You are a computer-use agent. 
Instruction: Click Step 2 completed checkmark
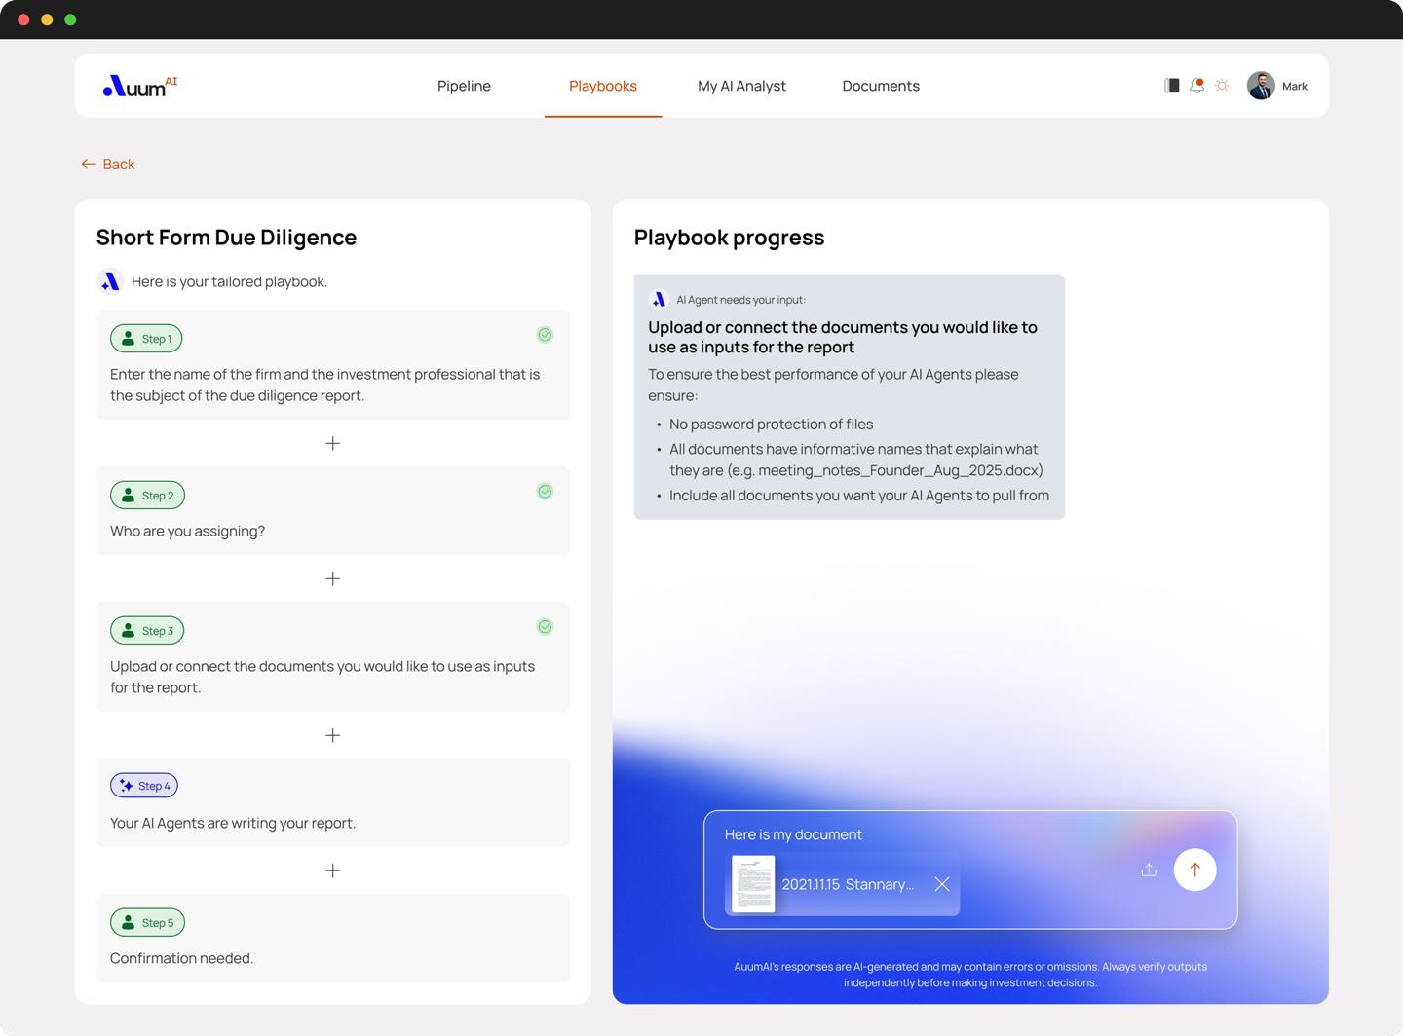click(x=545, y=492)
